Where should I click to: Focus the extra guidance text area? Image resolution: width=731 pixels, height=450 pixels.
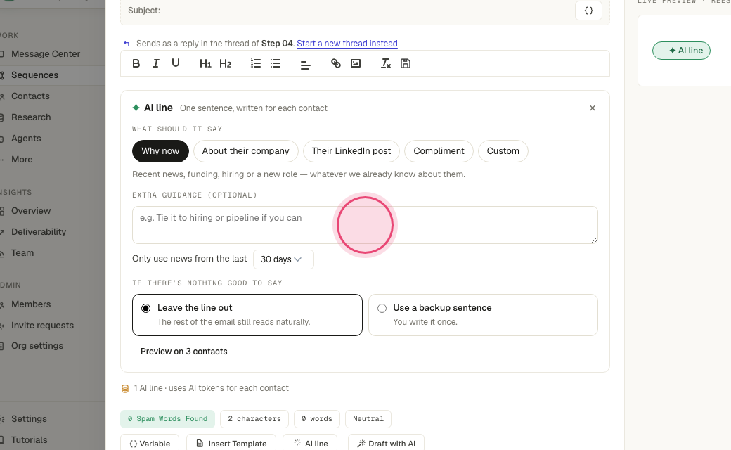click(x=365, y=225)
